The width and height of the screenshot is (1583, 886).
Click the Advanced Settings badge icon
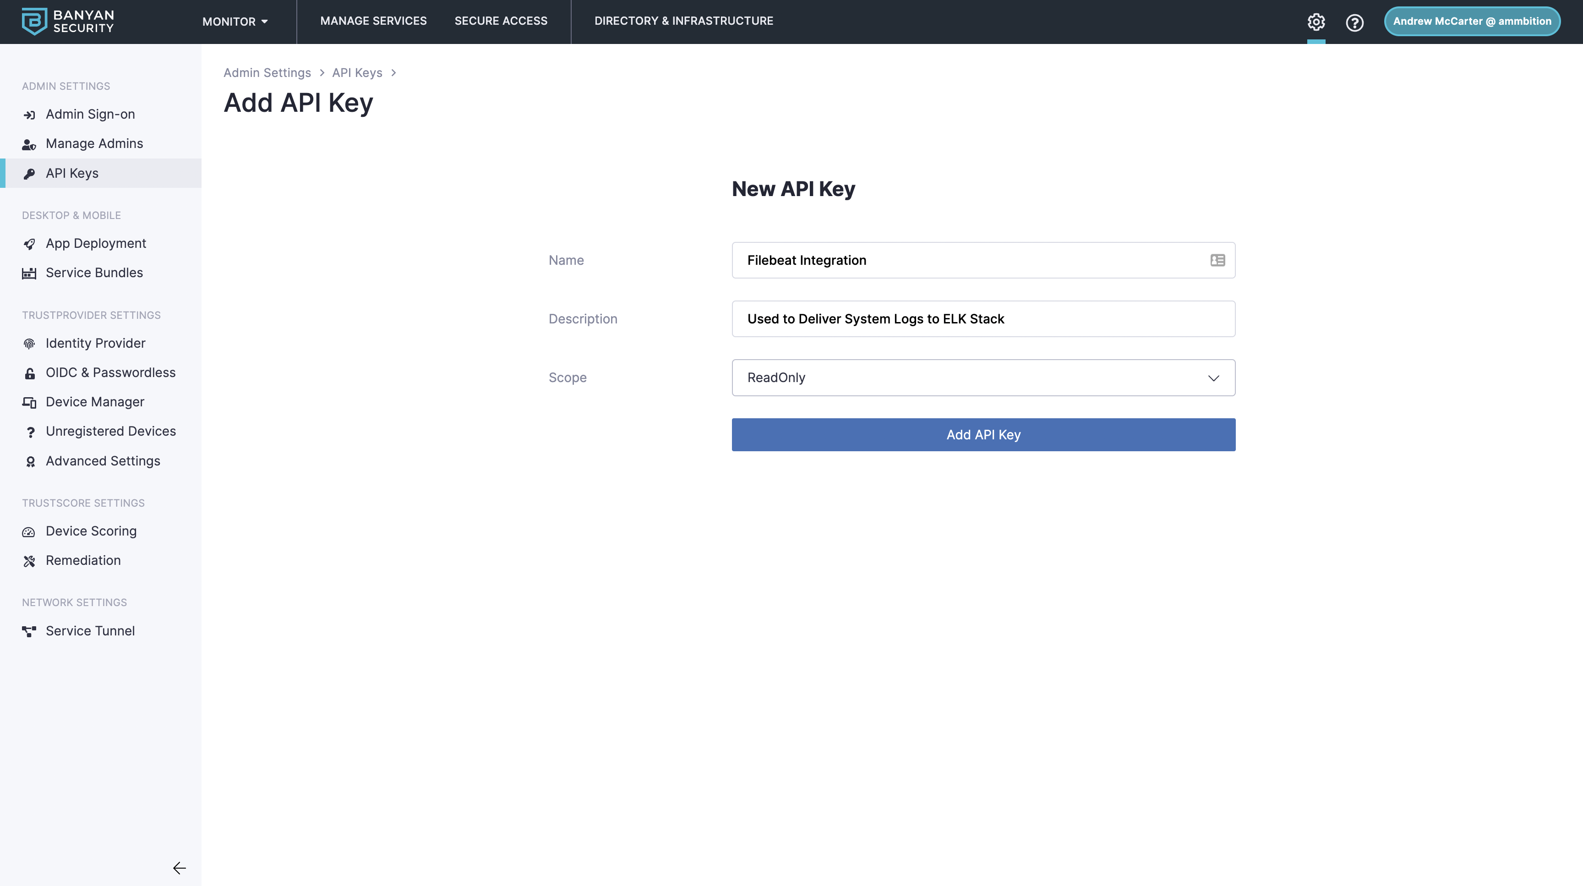pos(30,461)
